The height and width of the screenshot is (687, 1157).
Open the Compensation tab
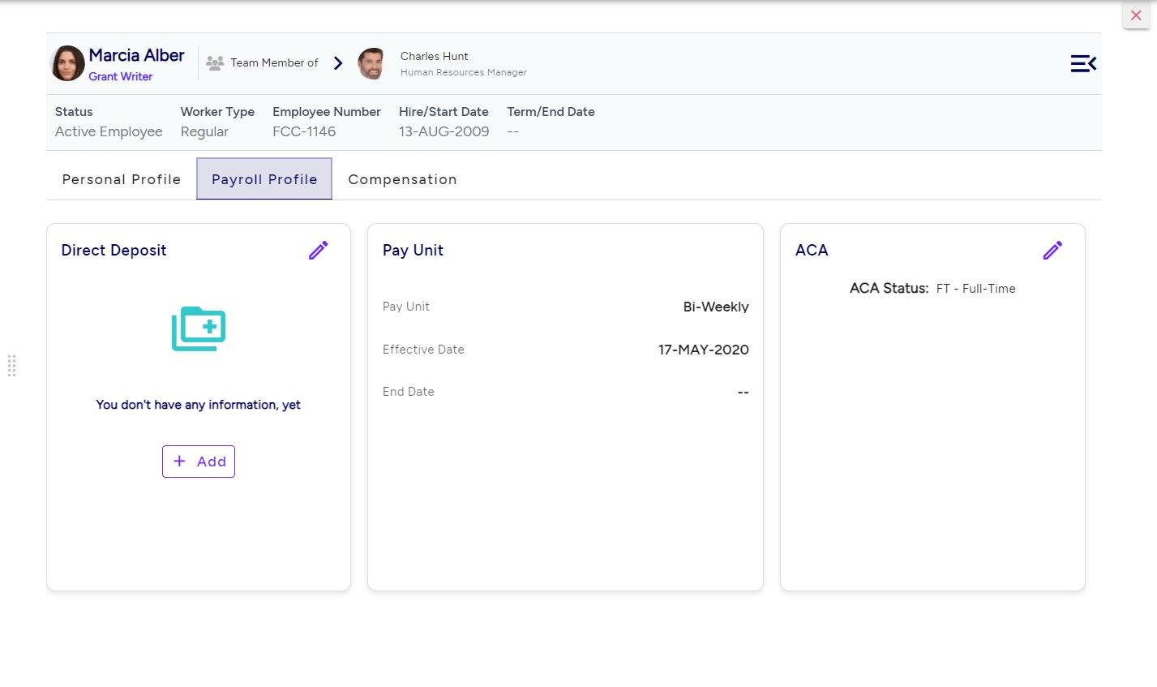(x=402, y=179)
